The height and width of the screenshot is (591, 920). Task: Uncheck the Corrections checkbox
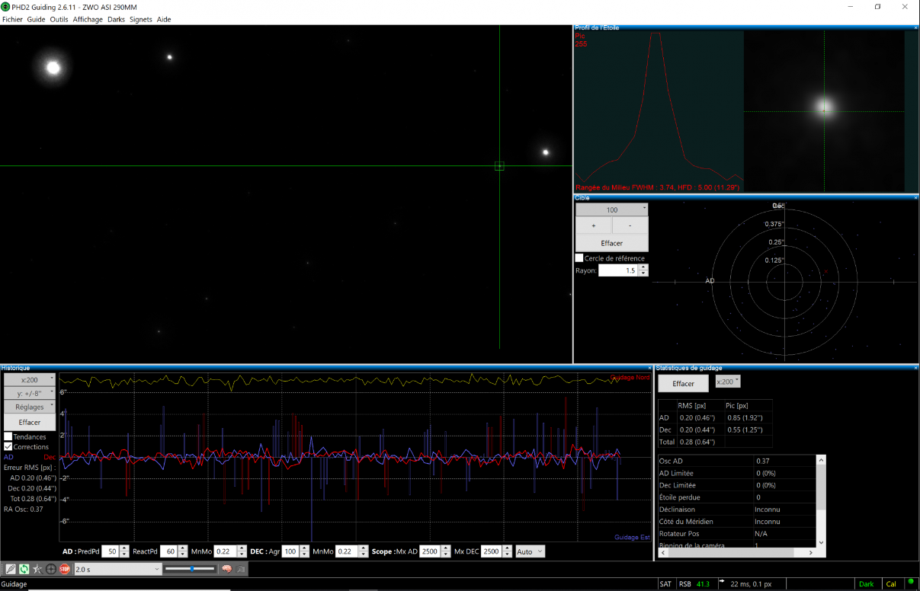coord(8,447)
